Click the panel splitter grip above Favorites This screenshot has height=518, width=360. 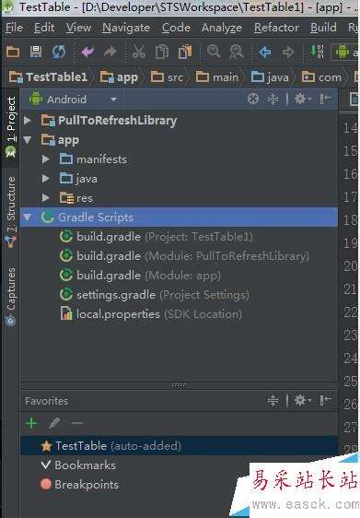tap(179, 385)
